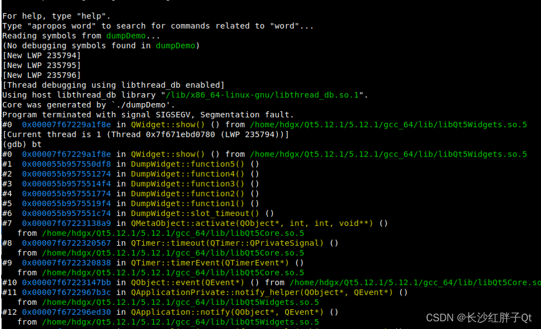Click 'QTimer::timerEvent(QTimerEvent*)' text
This screenshot has height=329, width=541.
(210, 263)
